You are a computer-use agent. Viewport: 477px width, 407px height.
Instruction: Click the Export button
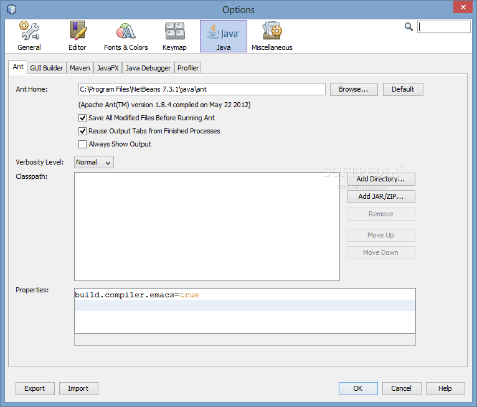point(35,389)
